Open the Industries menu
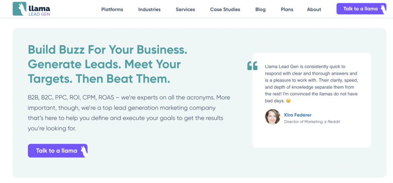 (149, 10)
